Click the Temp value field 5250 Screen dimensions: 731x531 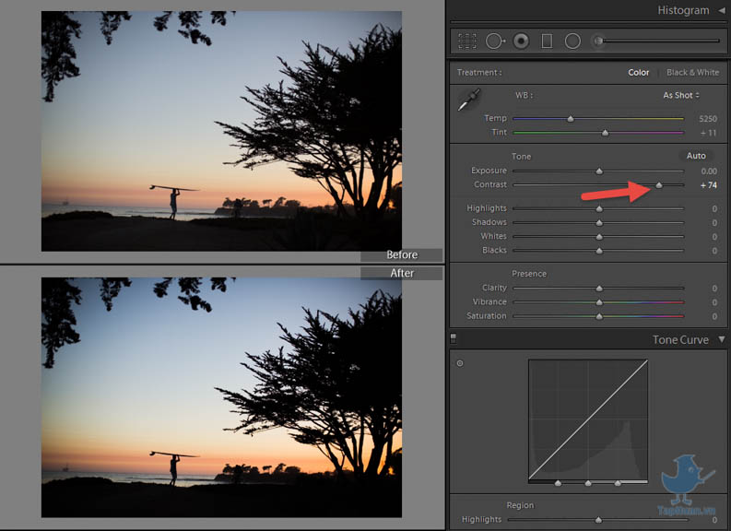(x=707, y=119)
